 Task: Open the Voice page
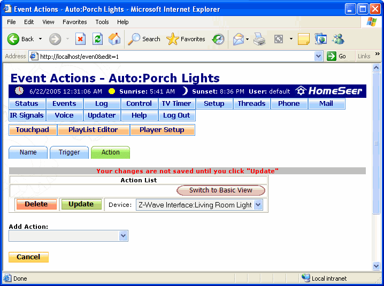tap(64, 115)
